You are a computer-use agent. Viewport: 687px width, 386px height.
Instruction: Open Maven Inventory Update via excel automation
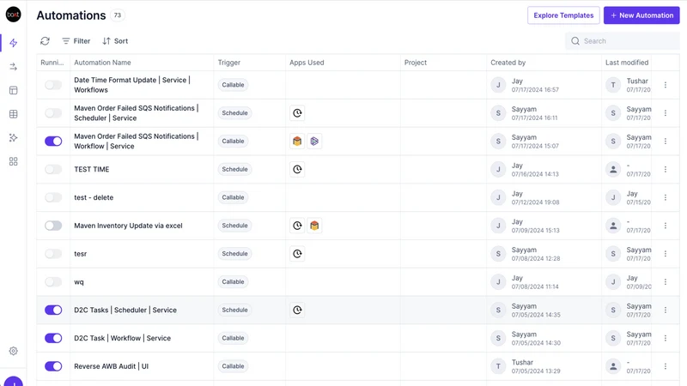[x=128, y=226]
